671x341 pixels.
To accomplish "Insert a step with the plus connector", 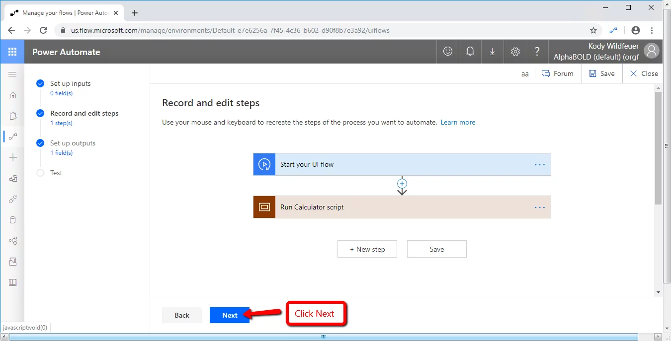I will coord(402,184).
